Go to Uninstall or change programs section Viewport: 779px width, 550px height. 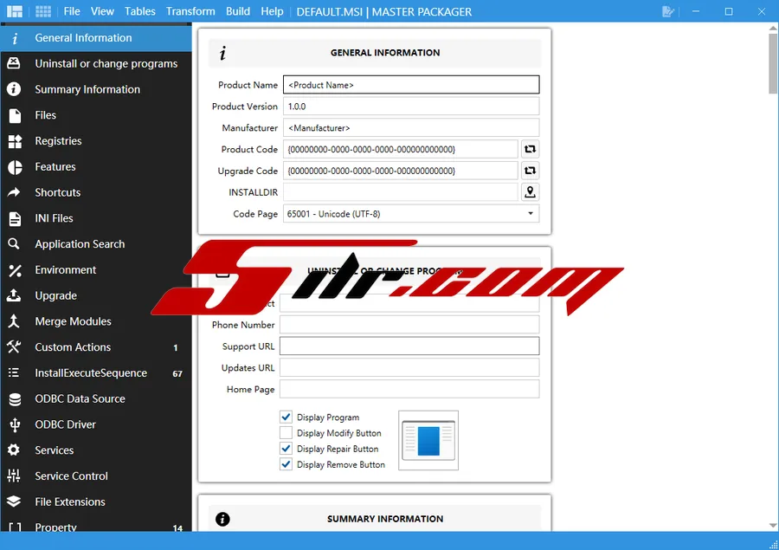point(96,63)
